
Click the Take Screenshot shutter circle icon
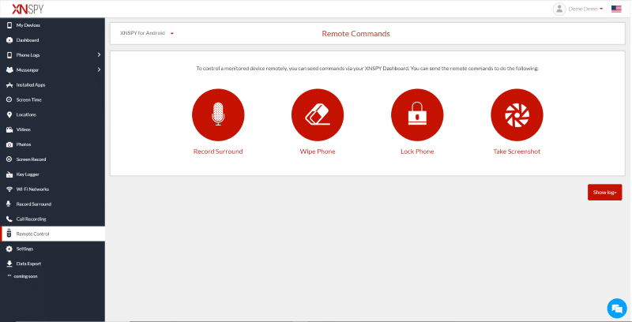coord(517,114)
